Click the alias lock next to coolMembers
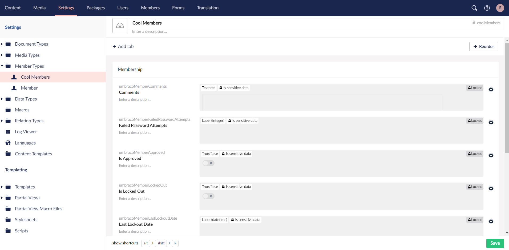The width and height of the screenshot is (509, 250). pyautogui.click(x=474, y=23)
